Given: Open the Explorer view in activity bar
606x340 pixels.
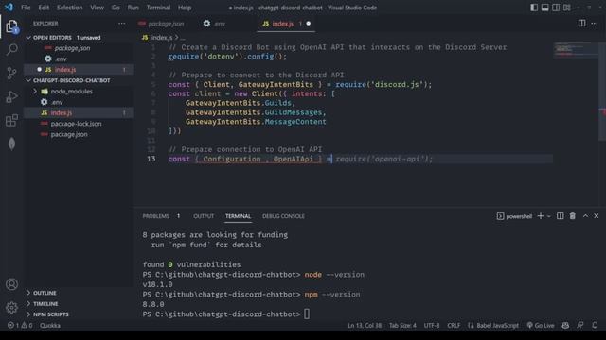Looking at the screenshot, I should (11, 26).
